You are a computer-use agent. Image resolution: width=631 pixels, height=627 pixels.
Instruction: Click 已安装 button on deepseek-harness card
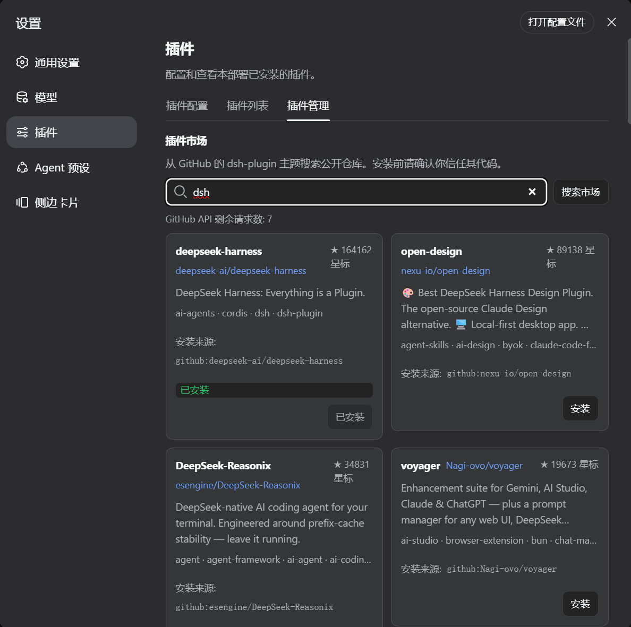point(349,417)
